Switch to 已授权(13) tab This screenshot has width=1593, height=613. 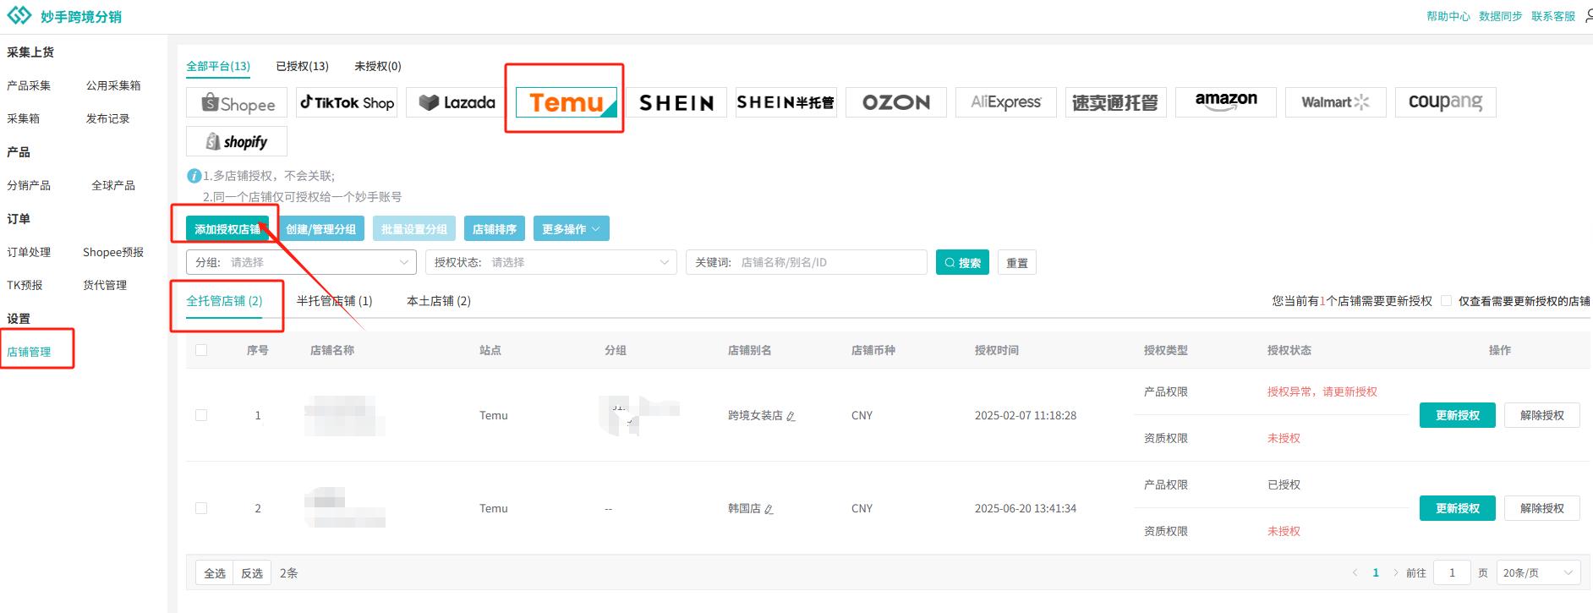tap(302, 66)
